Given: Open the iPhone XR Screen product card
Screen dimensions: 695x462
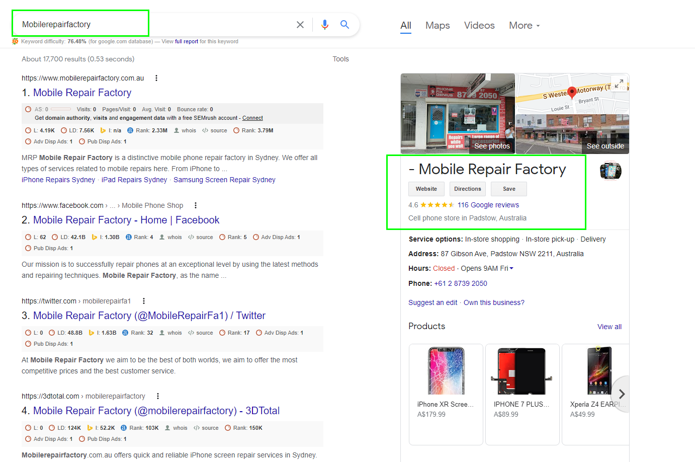Looking at the screenshot, I should pos(446,395).
